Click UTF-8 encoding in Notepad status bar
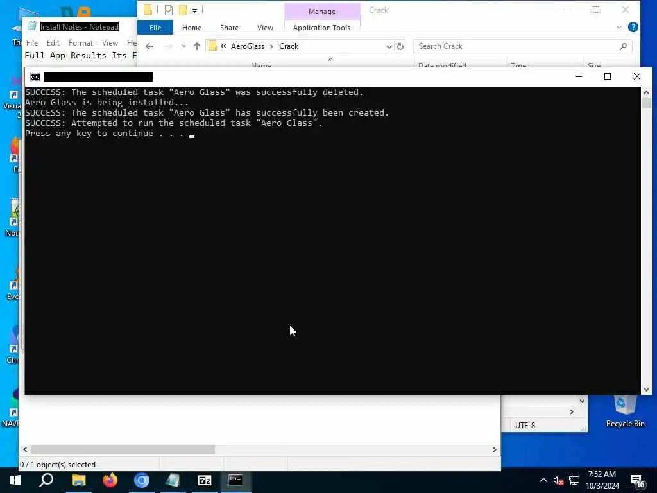The width and height of the screenshot is (657, 493). (x=525, y=425)
